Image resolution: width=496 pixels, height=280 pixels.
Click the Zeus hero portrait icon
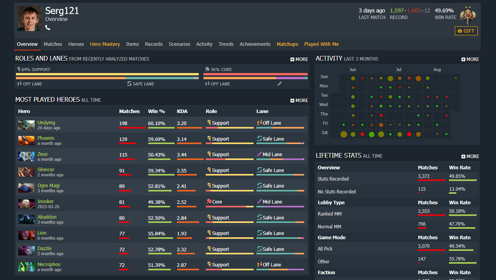click(x=26, y=157)
